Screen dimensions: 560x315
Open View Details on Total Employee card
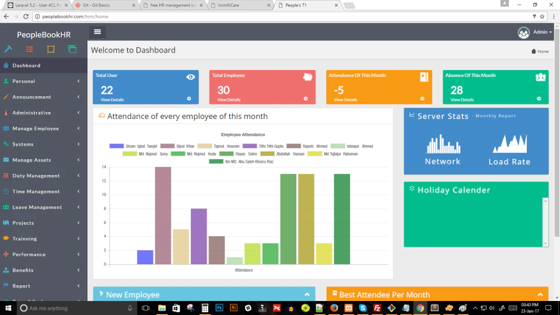229,100
